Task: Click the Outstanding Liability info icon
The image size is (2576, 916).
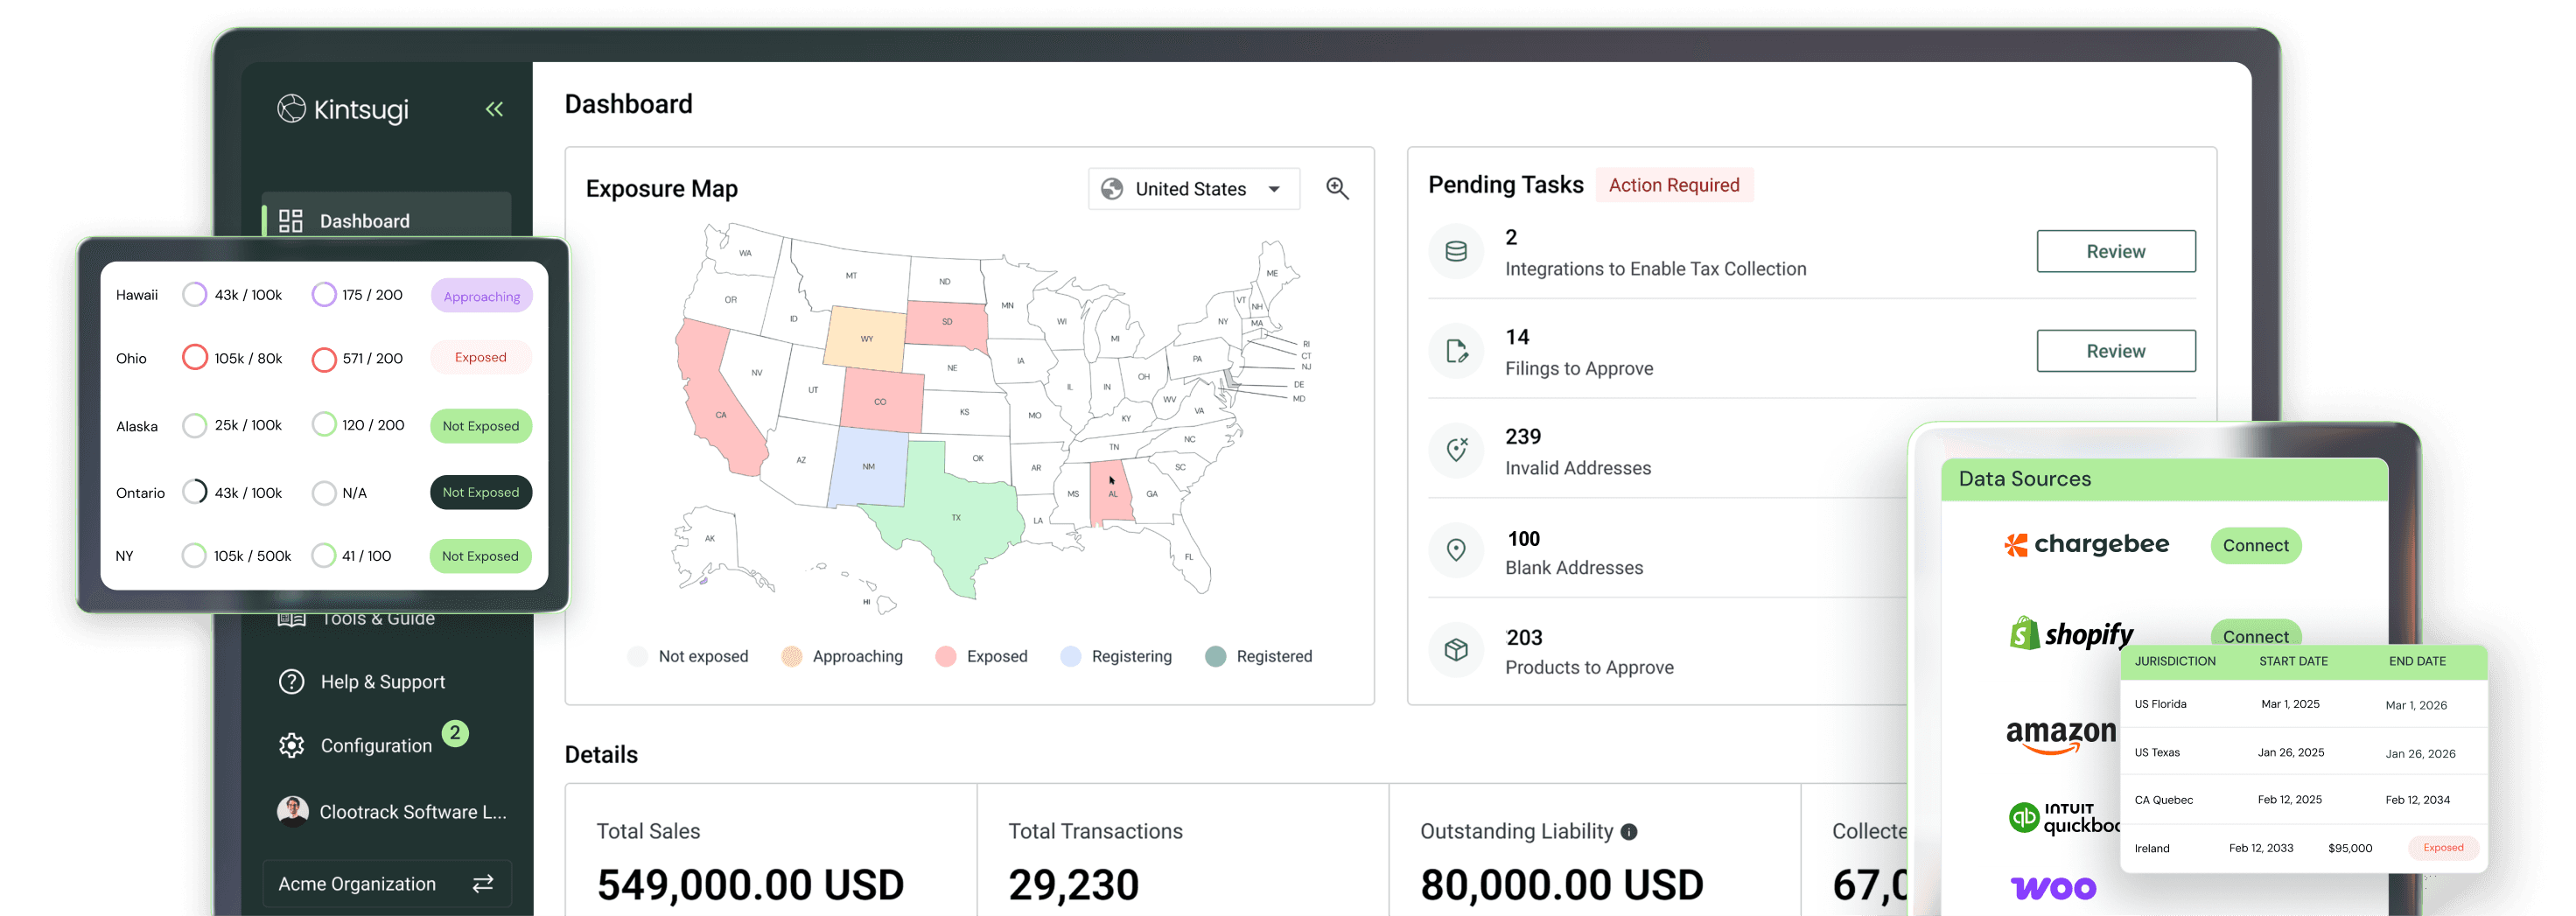Action: click(1629, 831)
